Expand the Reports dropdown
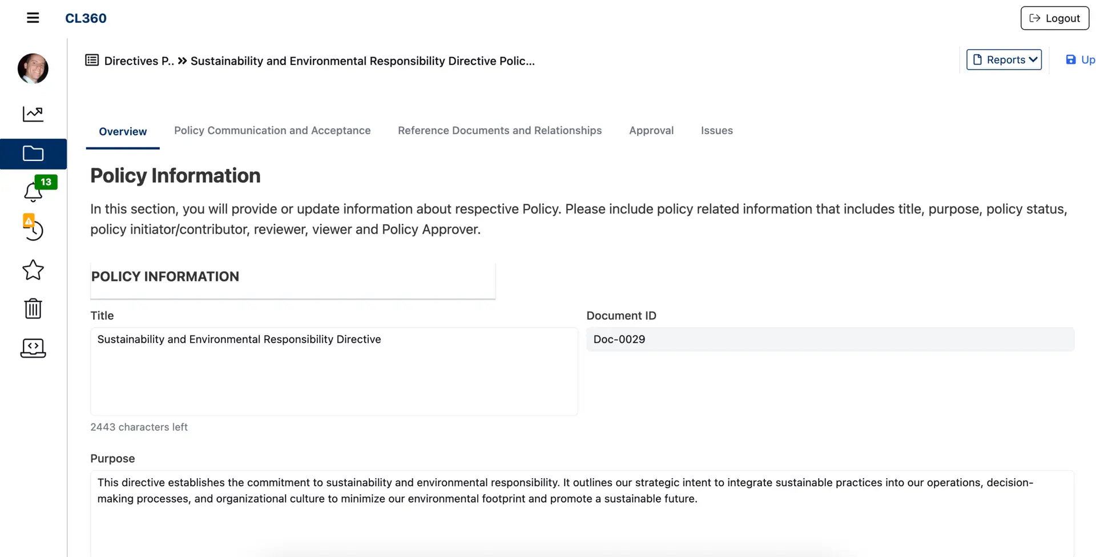The width and height of the screenshot is (1096, 557). point(1004,60)
